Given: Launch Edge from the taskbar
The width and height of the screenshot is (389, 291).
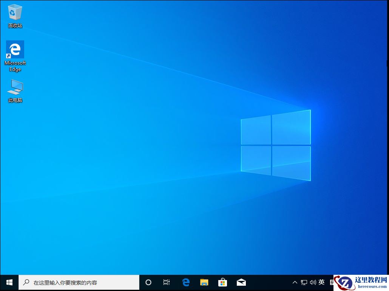Looking at the screenshot, I should pyautogui.click(x=185, y=282).
